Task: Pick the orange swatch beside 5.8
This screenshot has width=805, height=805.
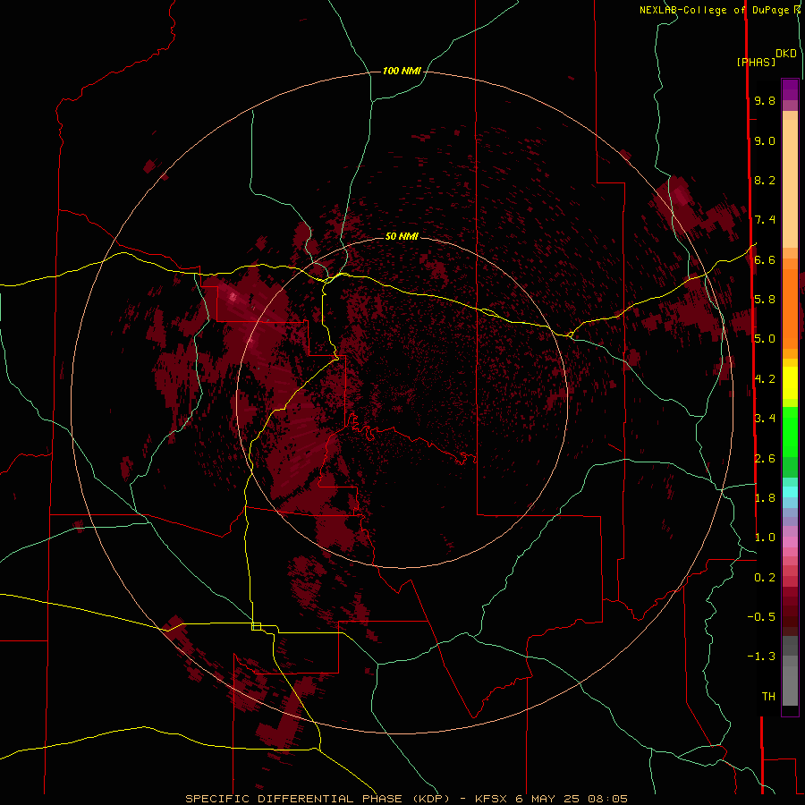Action: tap(790, 303)
